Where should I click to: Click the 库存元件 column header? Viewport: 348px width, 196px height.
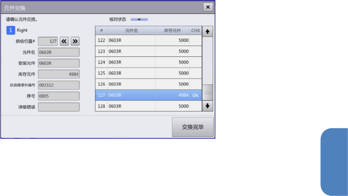[x=172, y=31]
